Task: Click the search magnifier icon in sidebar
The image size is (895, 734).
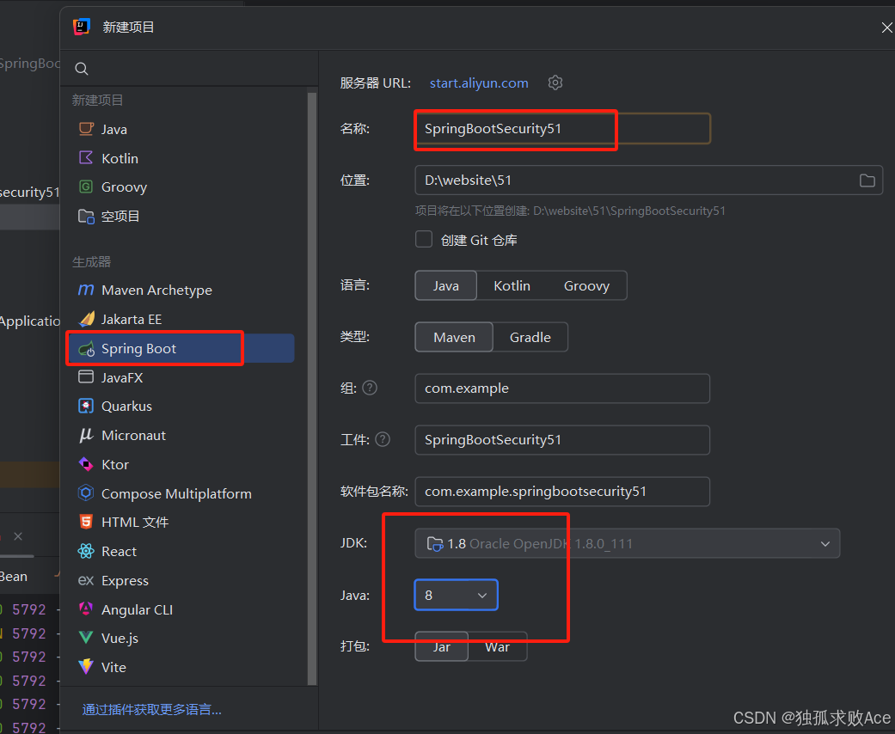Action: (x=82, y=69)
